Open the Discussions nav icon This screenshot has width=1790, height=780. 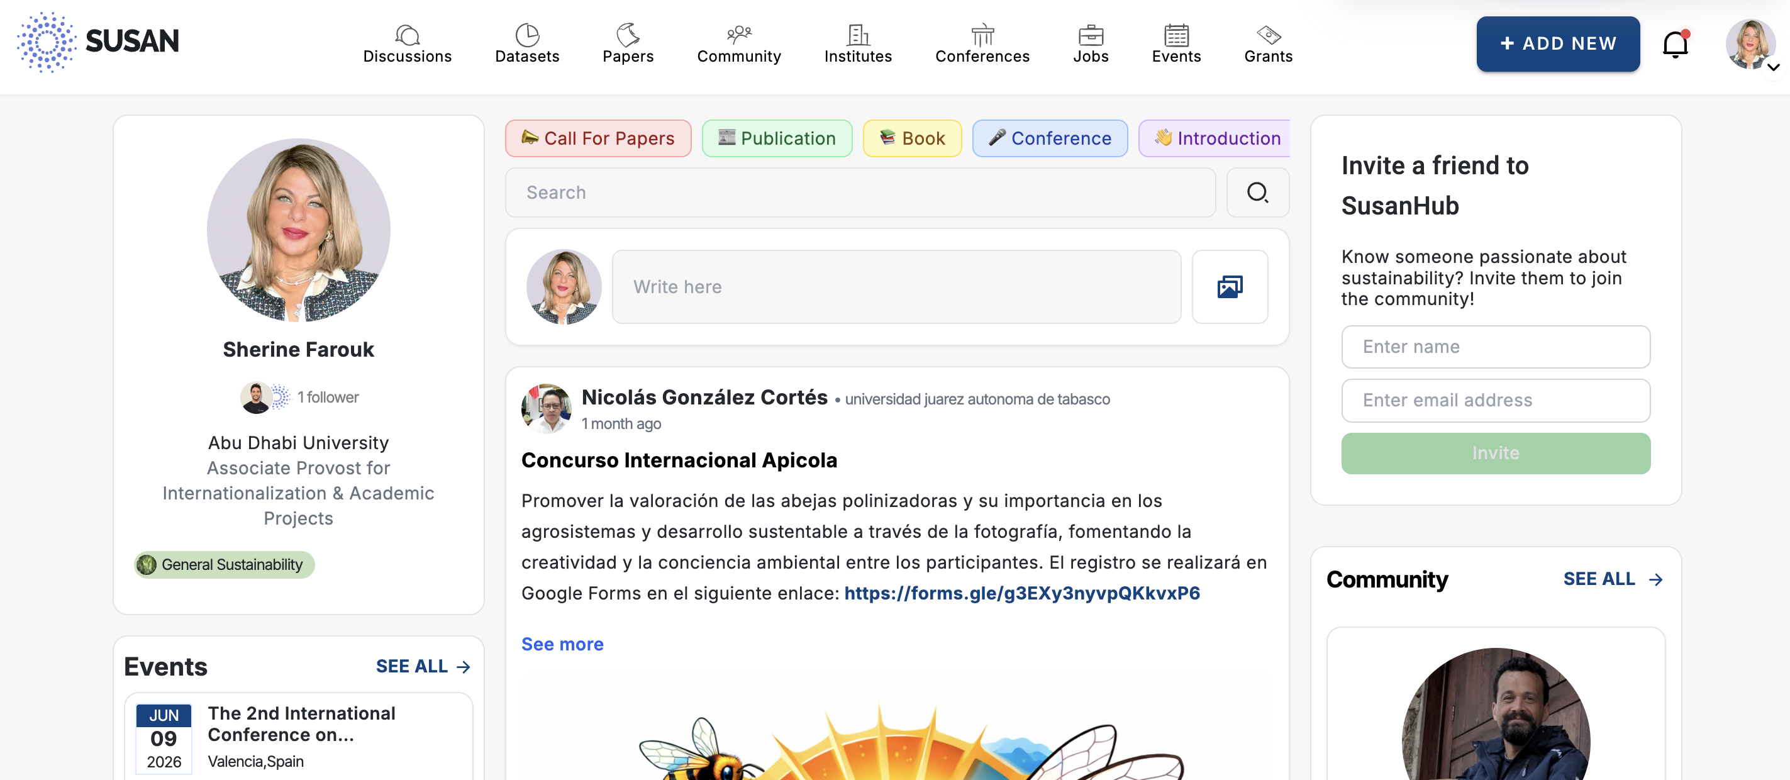point(407,35)
